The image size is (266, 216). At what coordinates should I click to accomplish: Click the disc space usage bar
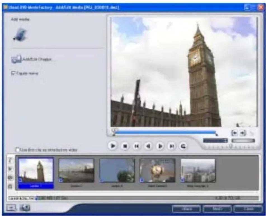[x=147, y=198]
